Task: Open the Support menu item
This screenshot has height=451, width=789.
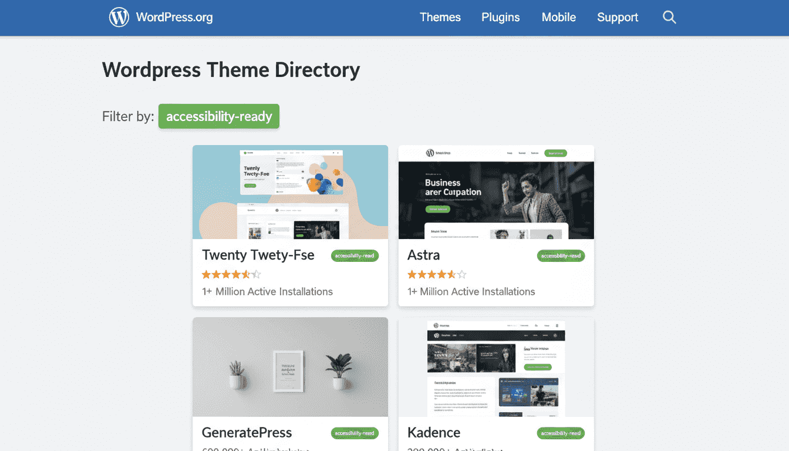Action: tap(618, 17)
